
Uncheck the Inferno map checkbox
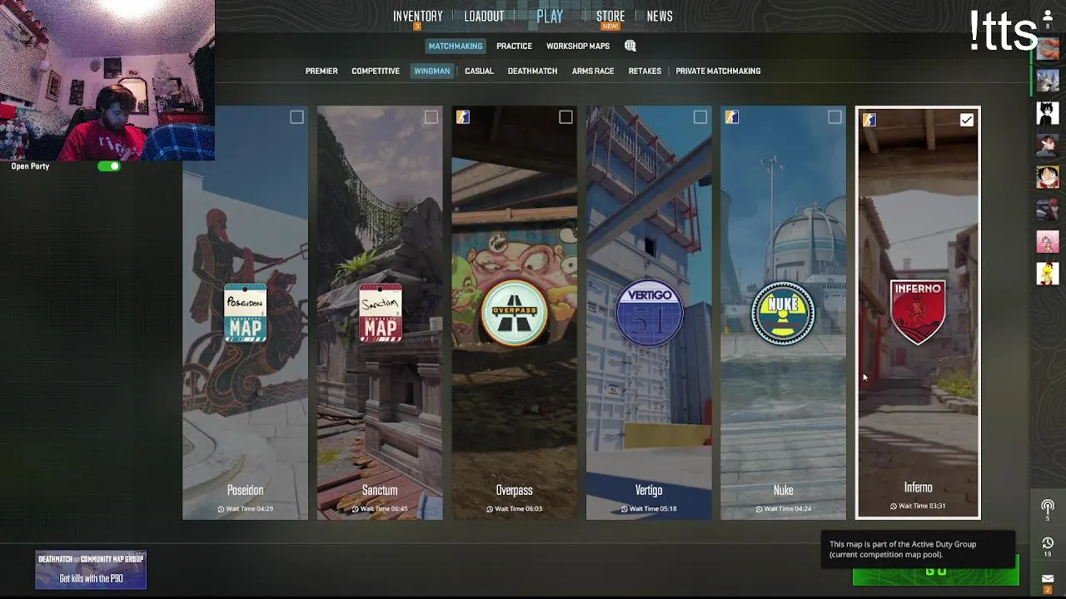coord(966,120)
